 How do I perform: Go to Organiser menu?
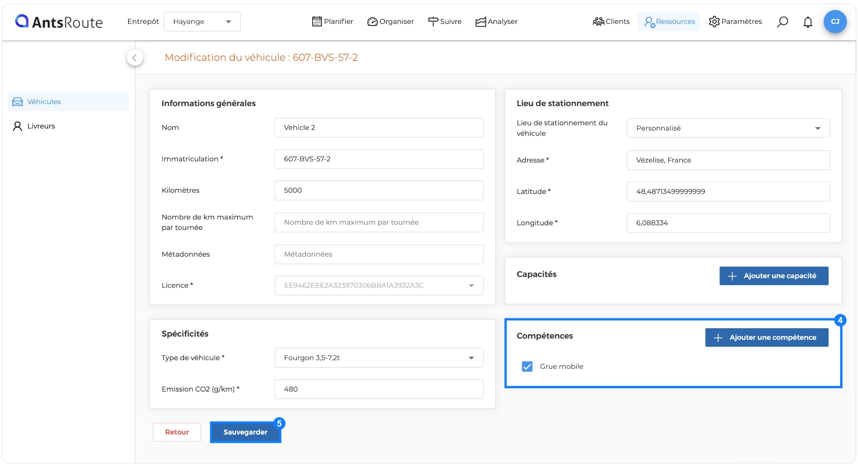tap(391, 22)
